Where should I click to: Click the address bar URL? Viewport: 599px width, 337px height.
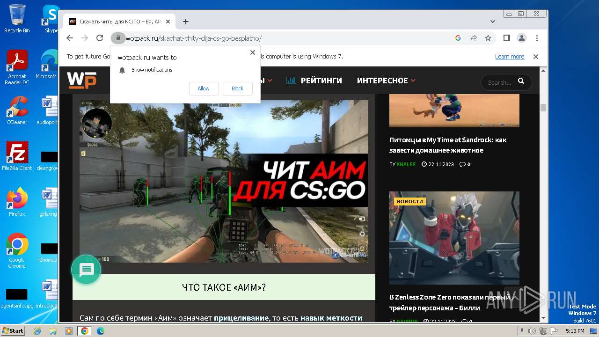point(193,38)
